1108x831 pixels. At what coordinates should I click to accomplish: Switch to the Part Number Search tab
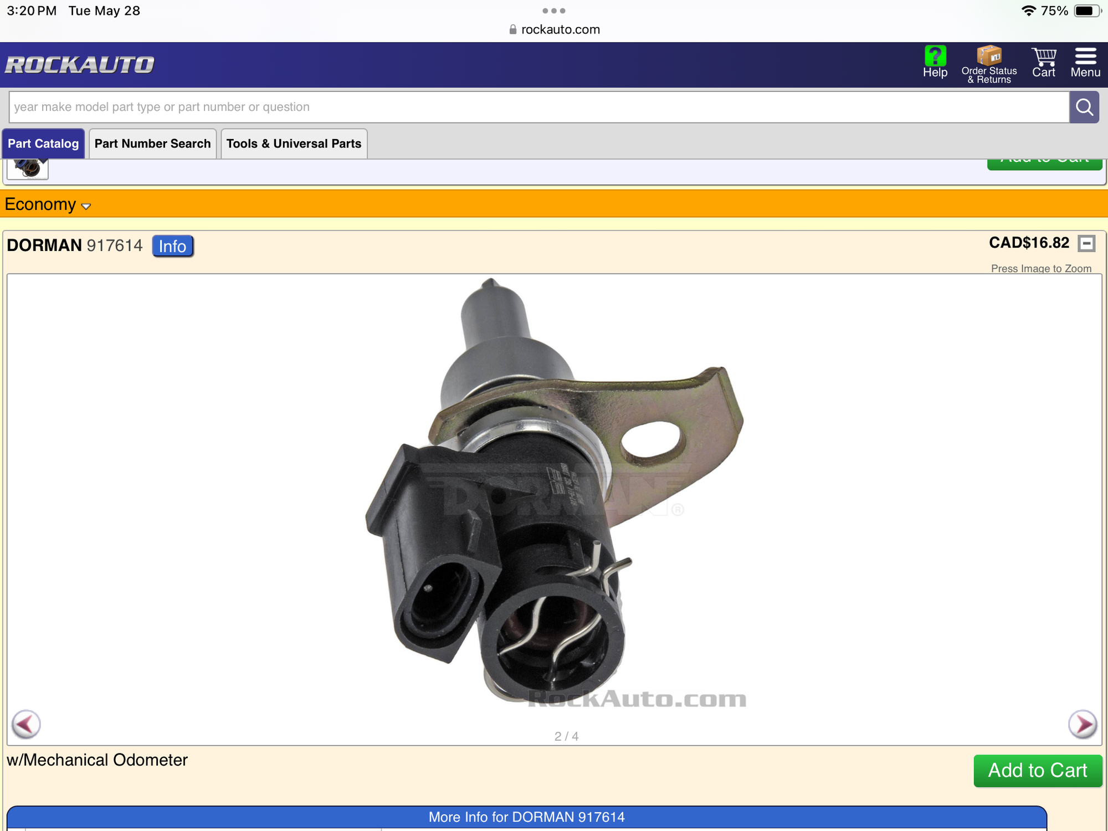[x=152, y=143]
